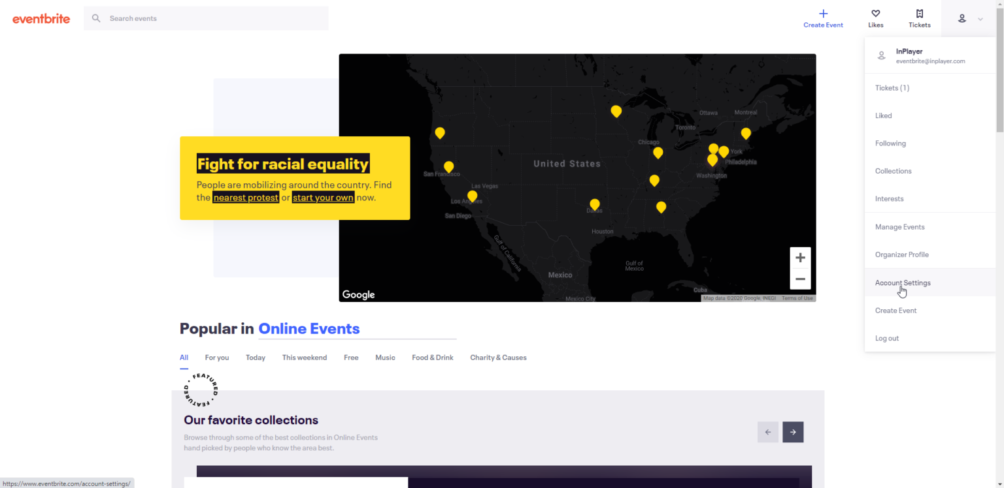Image resolution: width=1004 pixels, height=488 pixels.
Task: Advance collections carousel with right arrow
Action: (793, 432)
